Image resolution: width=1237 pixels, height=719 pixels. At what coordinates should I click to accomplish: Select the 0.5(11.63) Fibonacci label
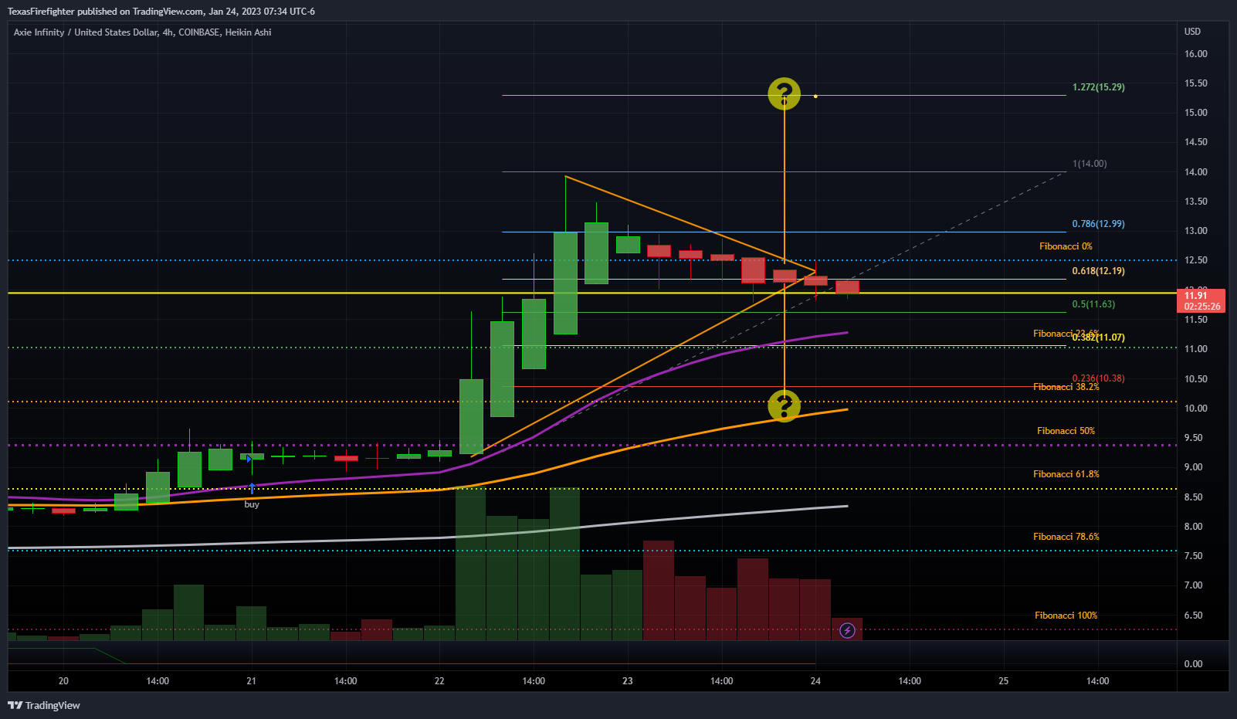pyautogui.click(x=1093, y=304)
